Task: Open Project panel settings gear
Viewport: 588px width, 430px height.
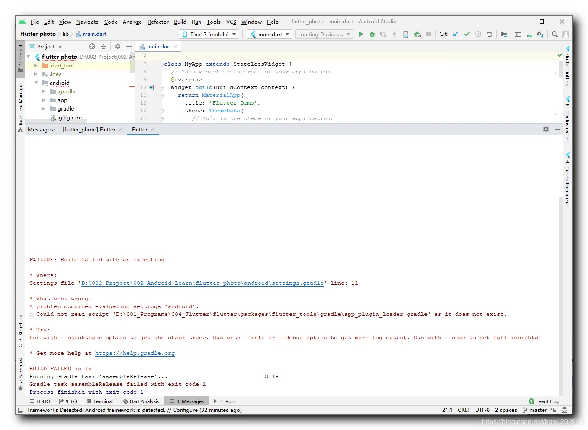Action: tap(117, 46)
